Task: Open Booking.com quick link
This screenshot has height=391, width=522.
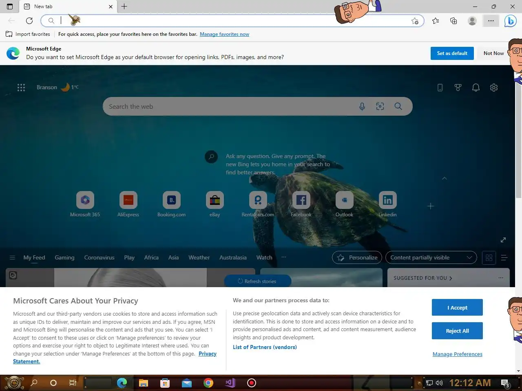Action: click(172, 204)
